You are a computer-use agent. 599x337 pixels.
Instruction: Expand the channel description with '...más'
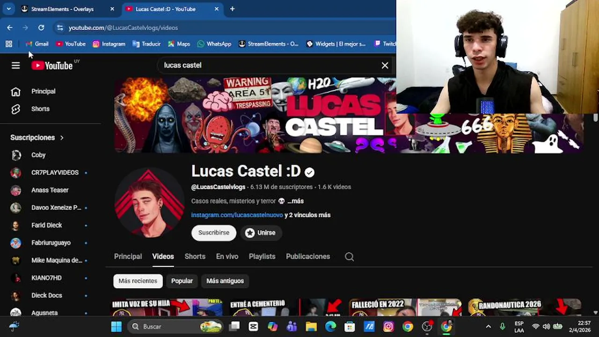(x=295, y=201)
